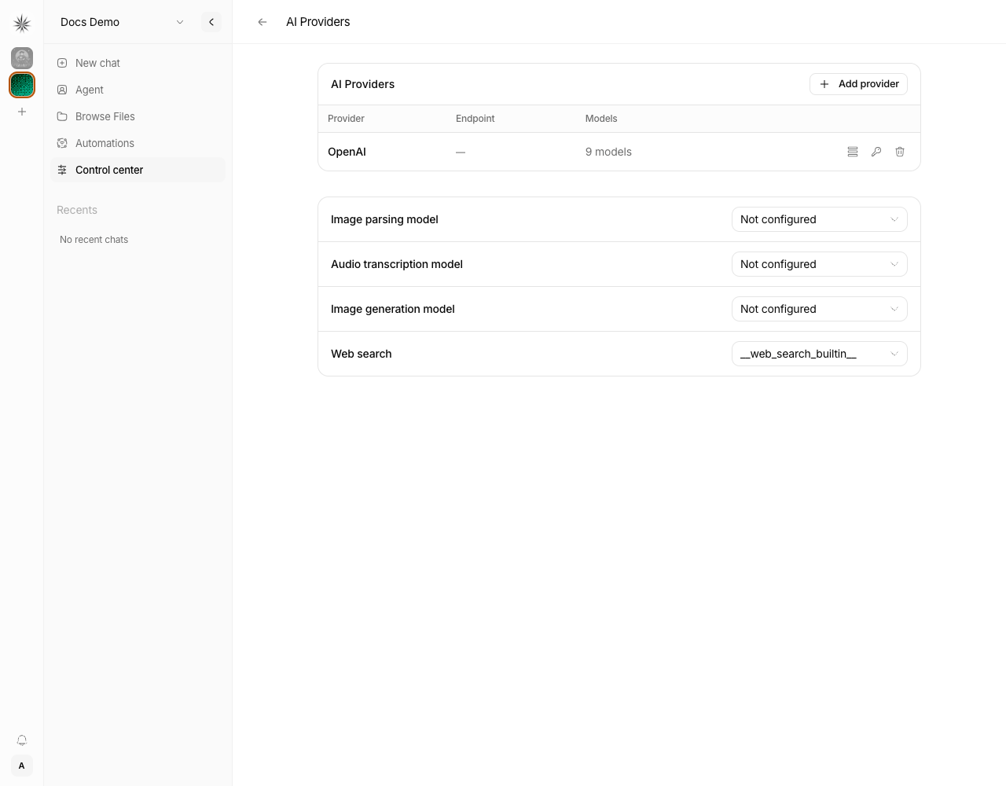
Task: Click the Add provider button
Action: pos(858,84)
